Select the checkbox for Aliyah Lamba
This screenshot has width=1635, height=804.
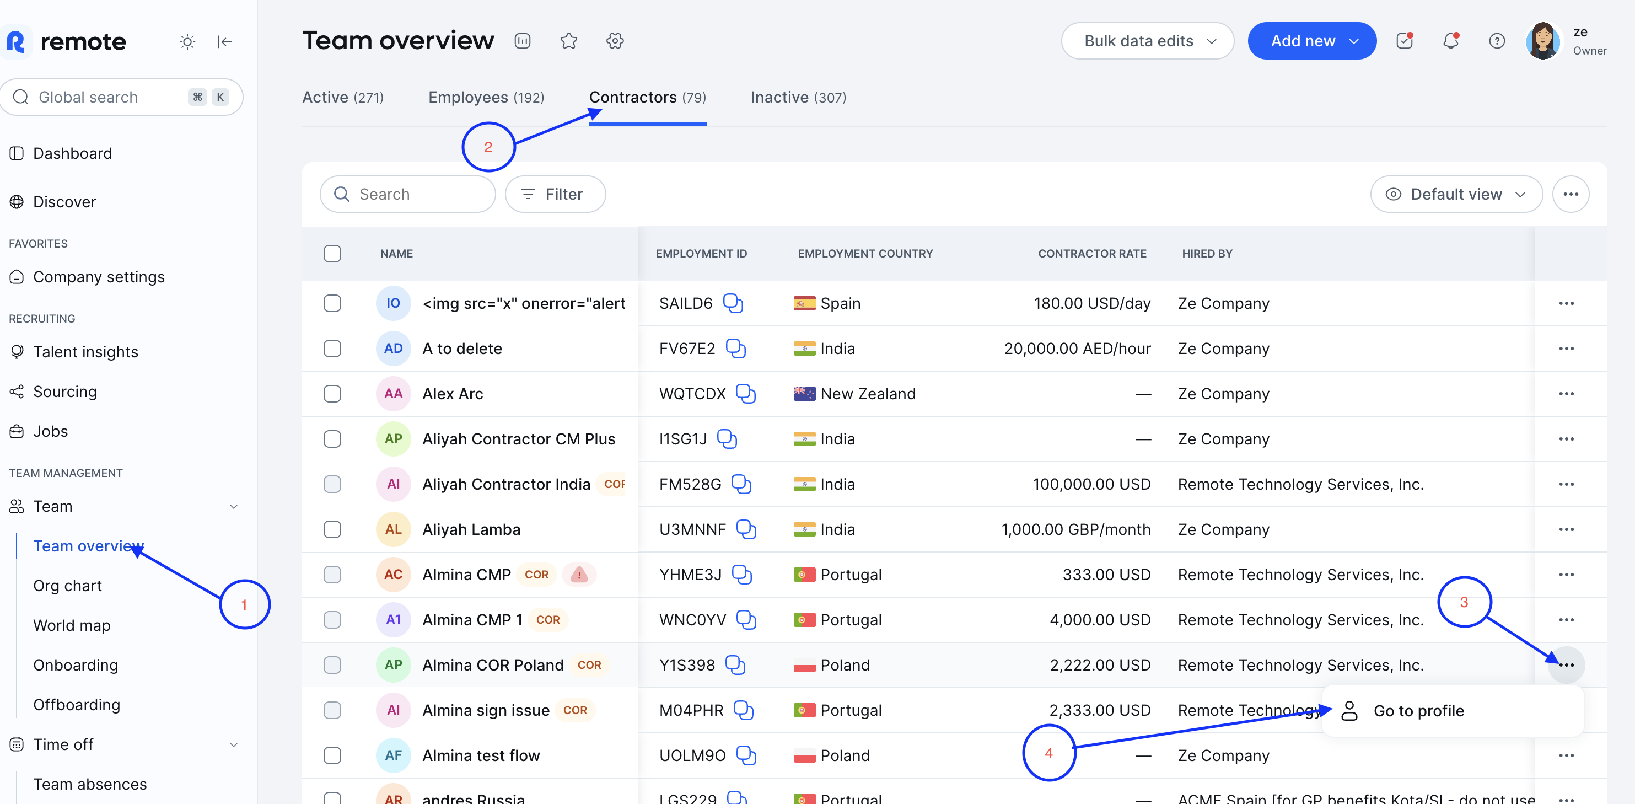pos(332,529)
